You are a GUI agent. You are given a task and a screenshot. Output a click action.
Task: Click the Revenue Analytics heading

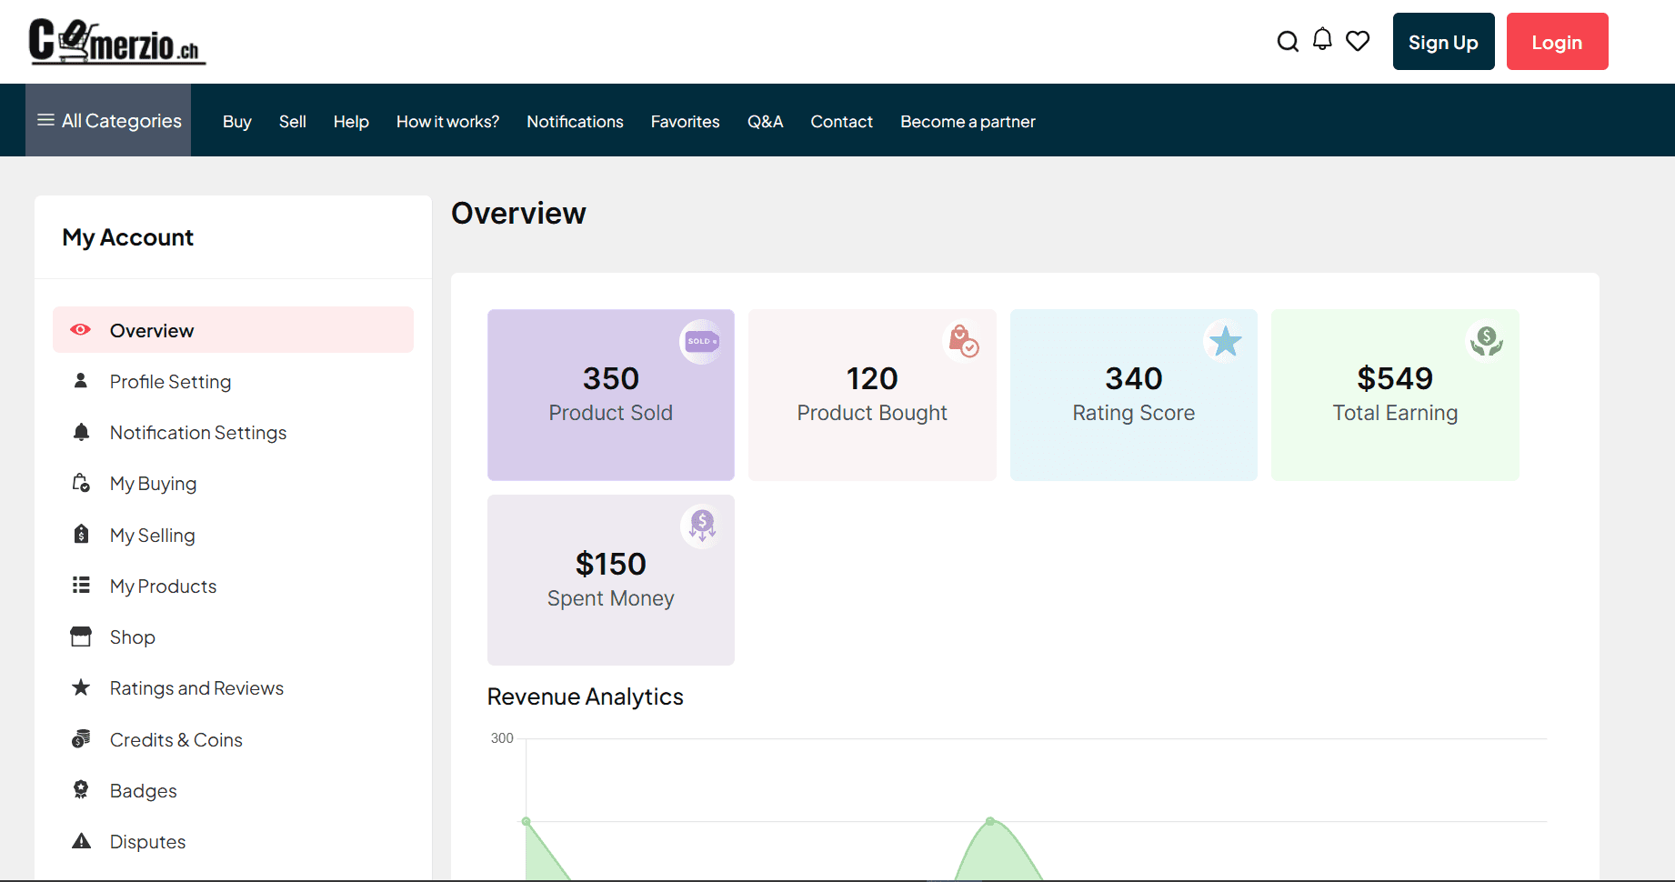(x=585, y=697)
